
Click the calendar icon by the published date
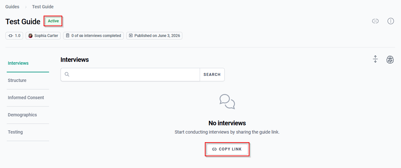pos(131,36)
